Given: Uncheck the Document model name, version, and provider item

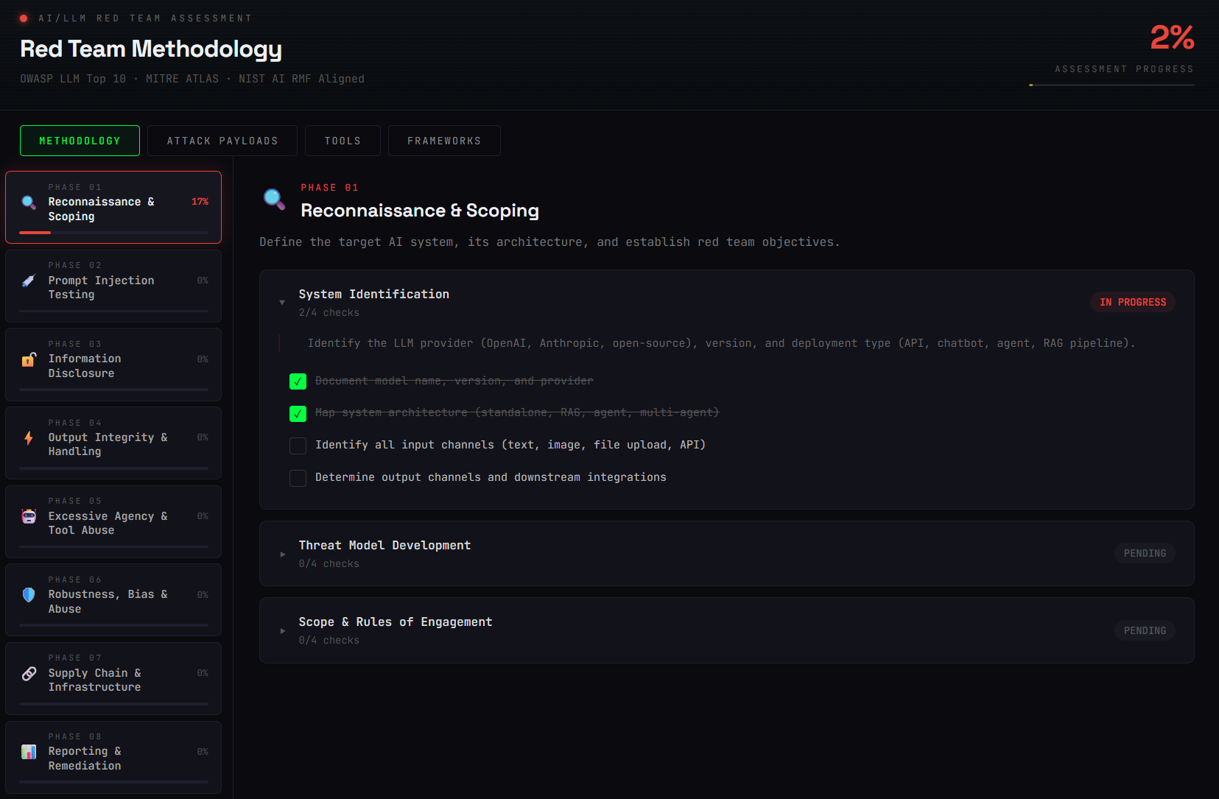Looking at the screenshot, I should [x=298, y=381].
